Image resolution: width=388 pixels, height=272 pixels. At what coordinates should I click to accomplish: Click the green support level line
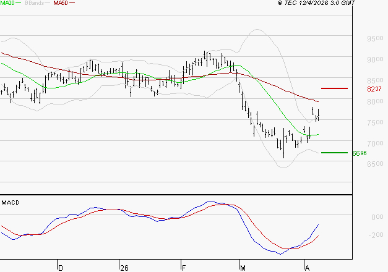[x=334, y=153]
